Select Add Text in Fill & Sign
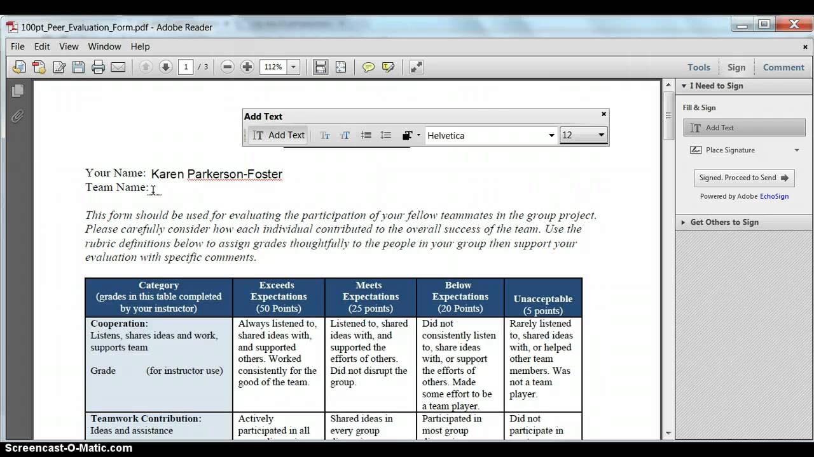 (743, 128)
